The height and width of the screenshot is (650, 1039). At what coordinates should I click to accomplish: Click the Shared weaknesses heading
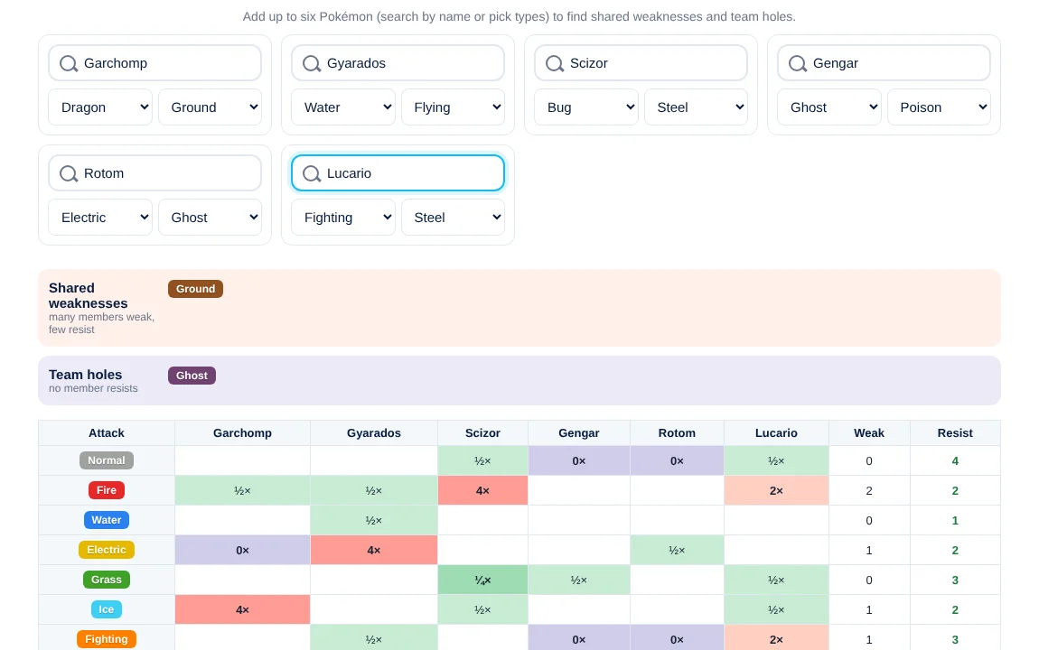(x=89, y=296)
